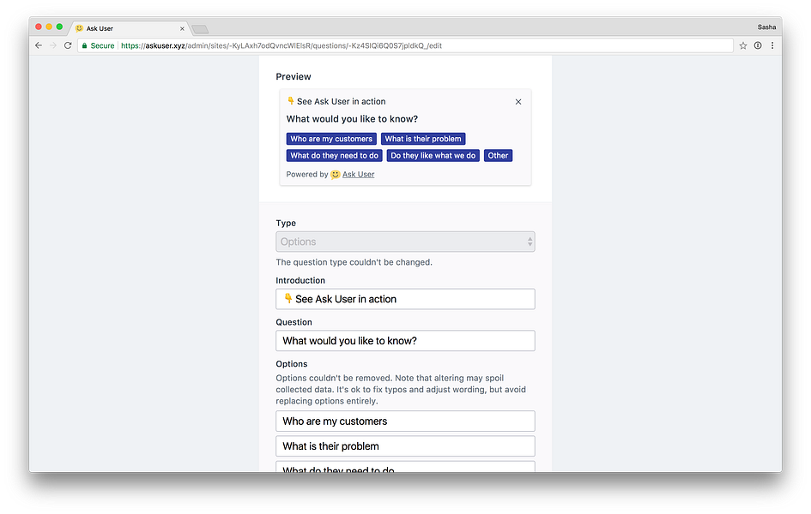Close the Ask User browser tab
The image size is (811, 514).
182,29
